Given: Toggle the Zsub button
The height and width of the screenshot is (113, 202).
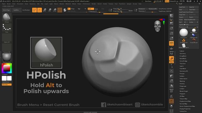Looking at the screenshot, I should [96, 9].
